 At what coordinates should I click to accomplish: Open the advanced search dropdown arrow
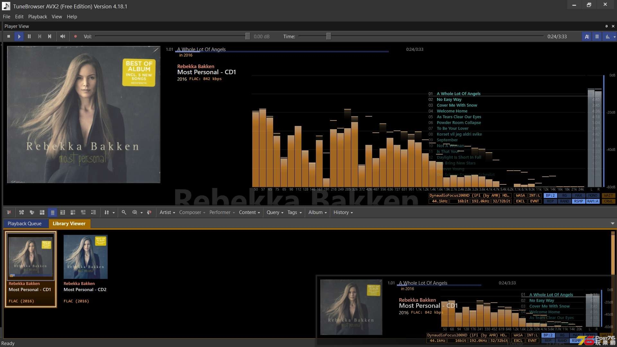coord(141,213)
